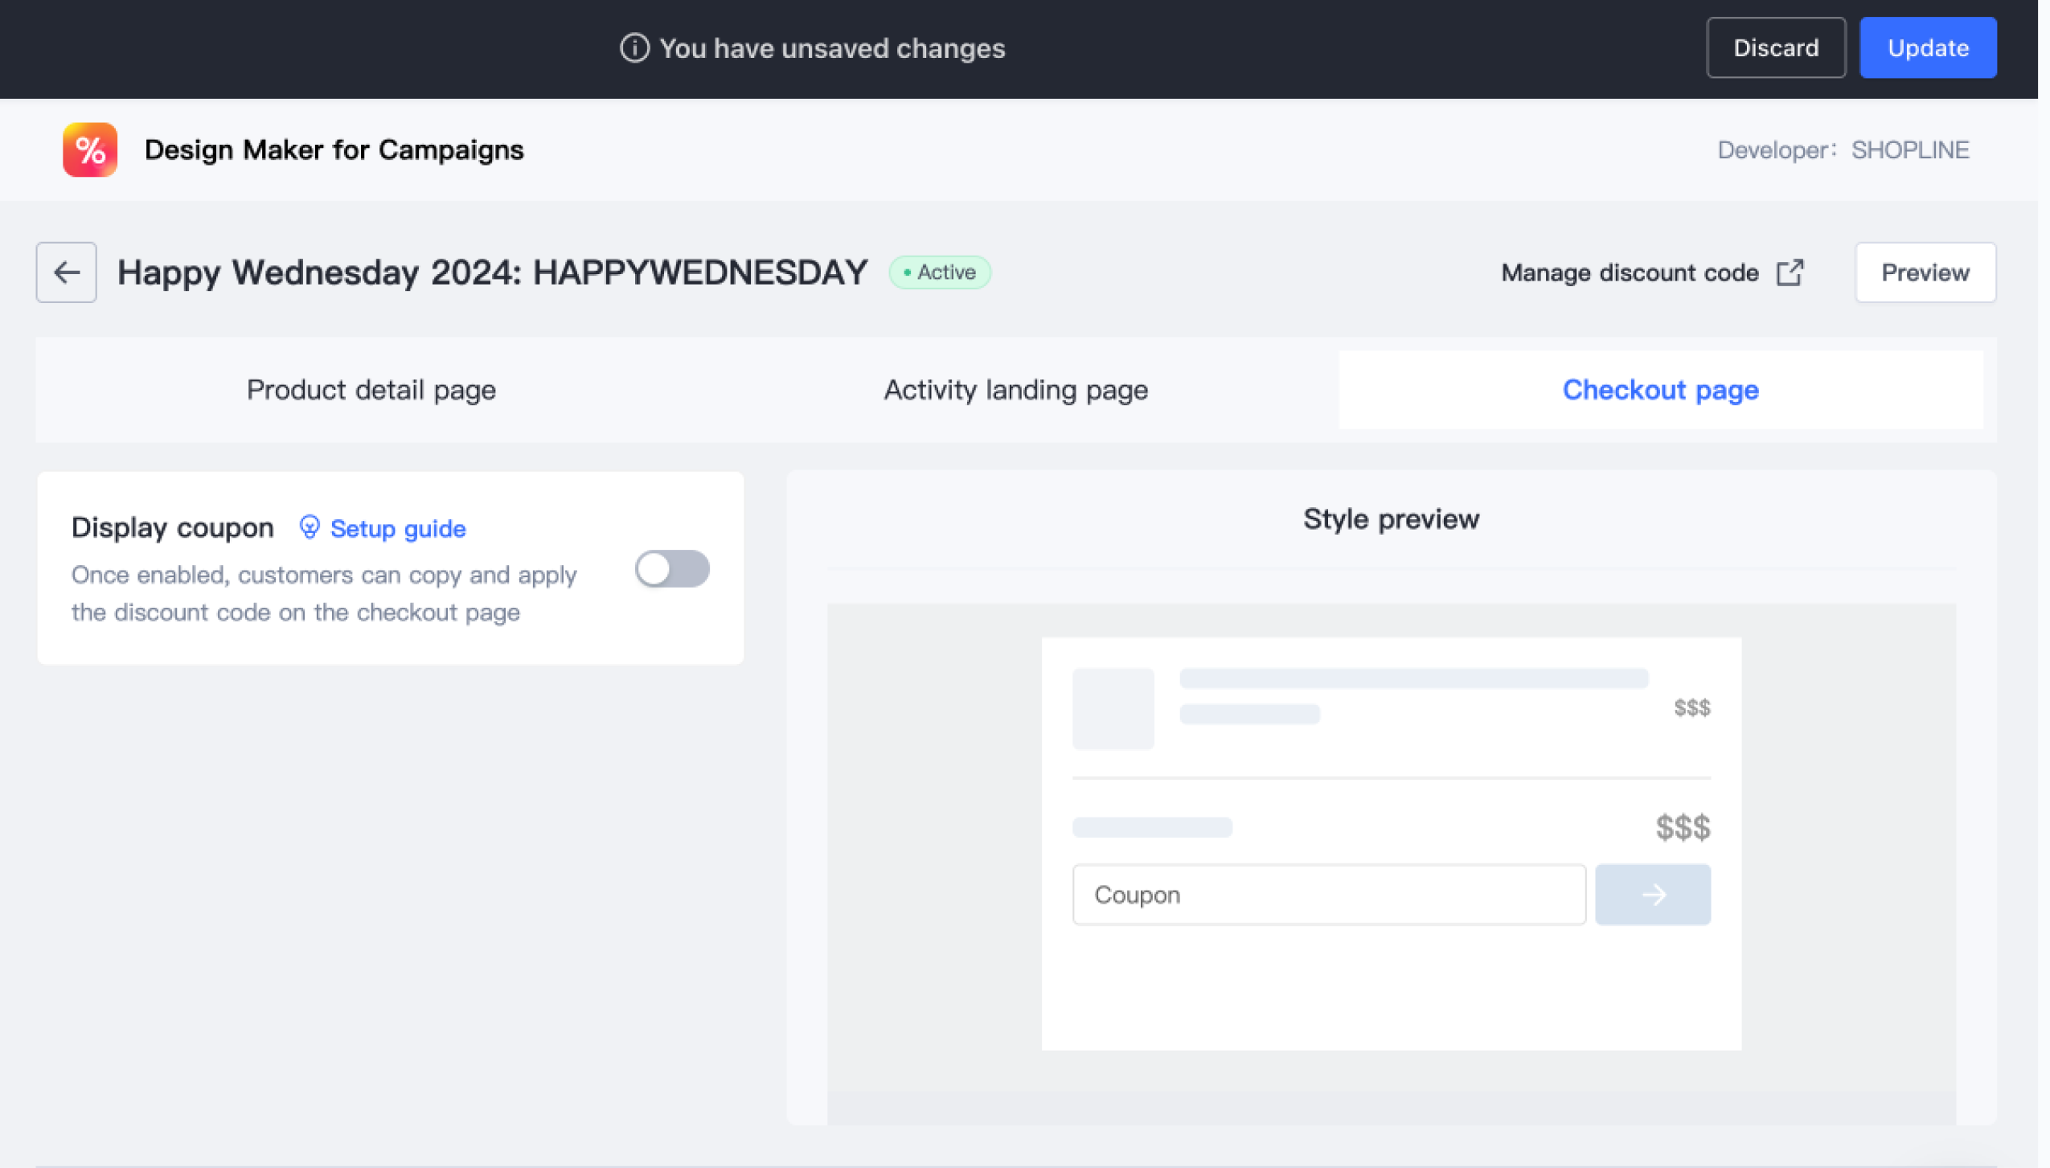Click the product image placeholder in preview
Viewport: 2050px width, 1168px height.
(1113, 708)
